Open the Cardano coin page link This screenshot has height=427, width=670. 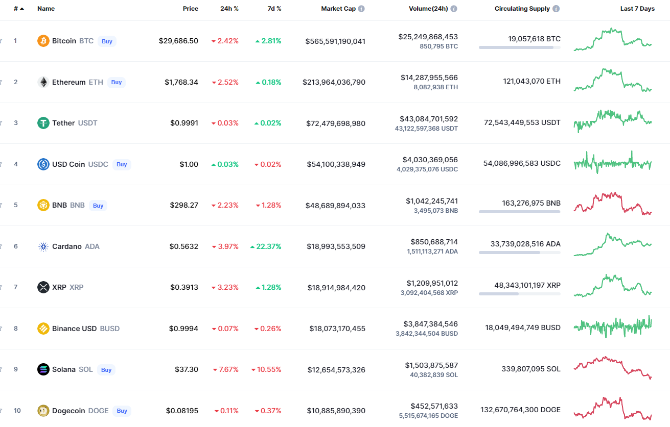coord(76,246)
